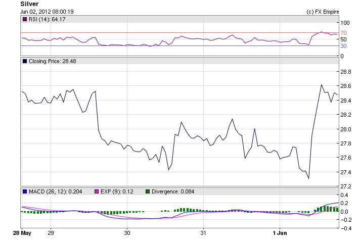This screenshot has width=359, height=246.
Task: Click the RSI axis value '50'
Action: 343,39
